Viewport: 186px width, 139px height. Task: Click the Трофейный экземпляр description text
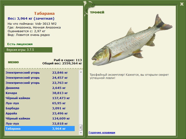point(129,76)
